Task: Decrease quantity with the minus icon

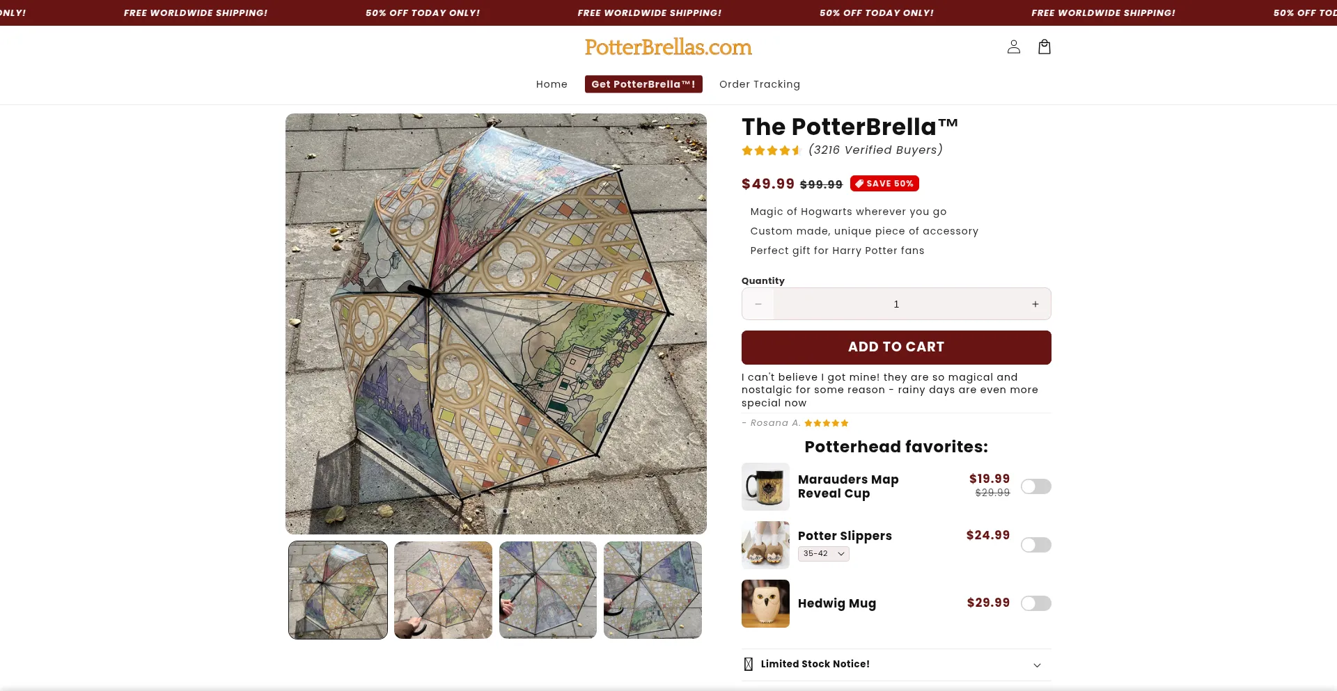Action: point(758,304)
